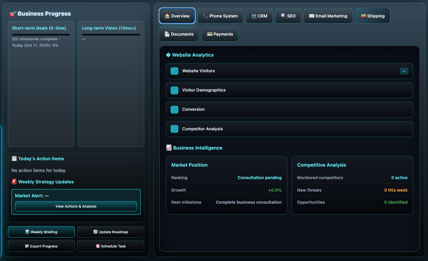Image resolution: width=428 pixels, height=261 pixels.
Task: Click the teal icon beside Website Visitors
Action: [174, 71]
